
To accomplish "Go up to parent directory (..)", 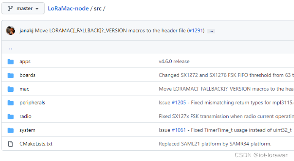I will coord(11,48).
